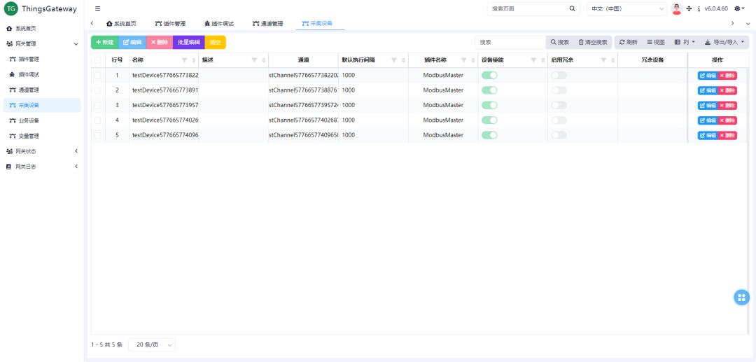Click the floating blue grid button
756x362 pixels.
coord(741,298)
